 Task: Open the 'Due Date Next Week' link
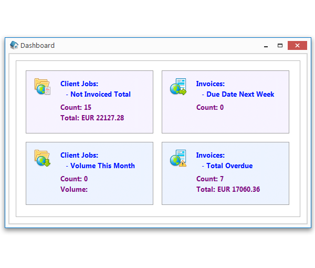coord(240,94)
